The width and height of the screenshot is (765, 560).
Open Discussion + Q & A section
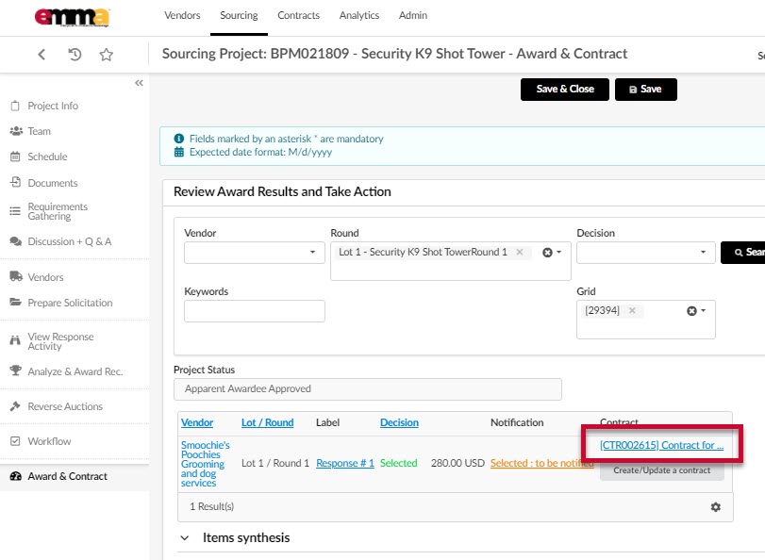click(x=69, y=241)
